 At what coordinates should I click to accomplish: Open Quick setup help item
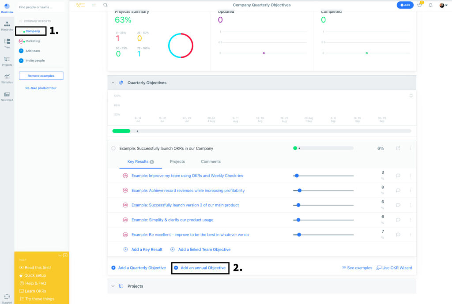coord(33,275)
